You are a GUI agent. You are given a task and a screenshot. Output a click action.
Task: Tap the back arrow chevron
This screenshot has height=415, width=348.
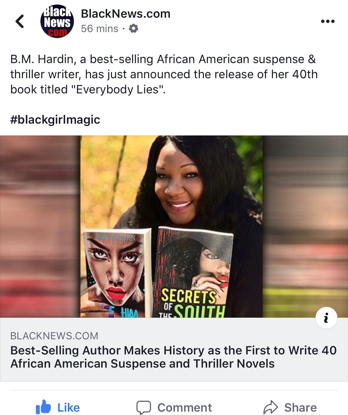click(20, 21)
